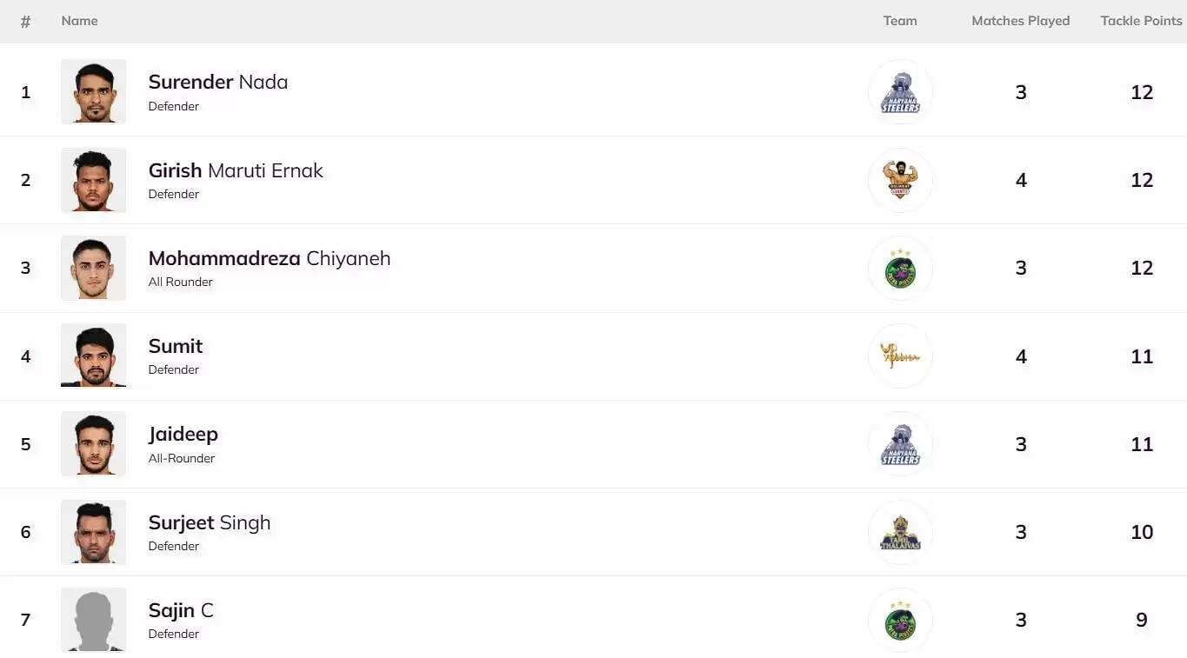The height and width of the screenshot is (658, 1187).
Task: Select the team logo in Sajin C's row
Action: (x=900, y=620)
